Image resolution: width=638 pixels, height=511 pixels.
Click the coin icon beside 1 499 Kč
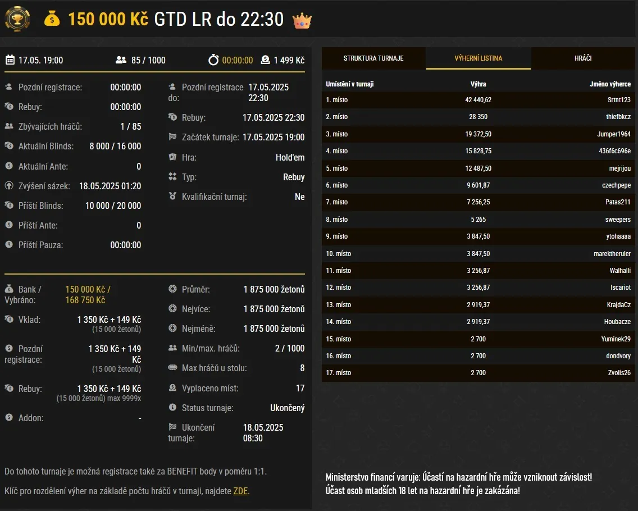[x=265, y=60]
